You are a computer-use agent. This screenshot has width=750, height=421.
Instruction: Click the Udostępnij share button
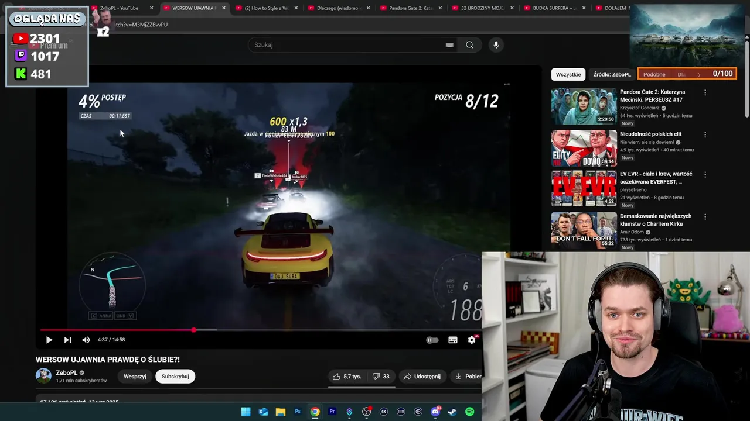coord(422,377)
